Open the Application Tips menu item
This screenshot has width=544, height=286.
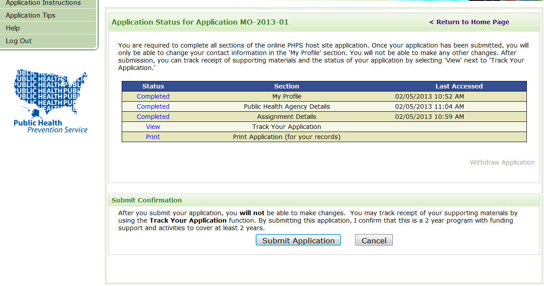30,15
